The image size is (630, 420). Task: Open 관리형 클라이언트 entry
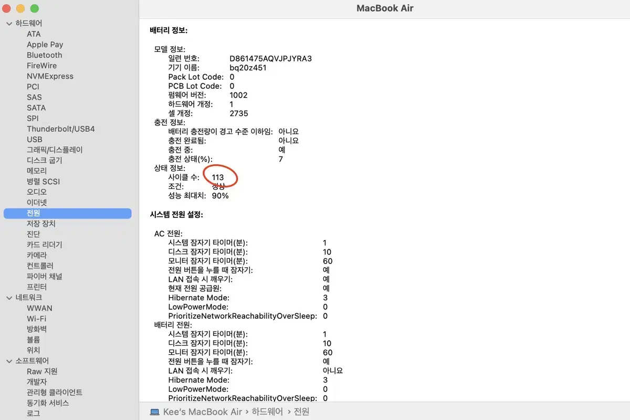point(55,392)
